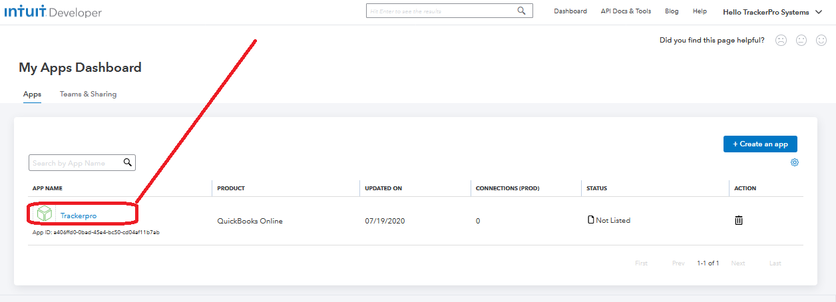
Task: Open the Help menu item
Action: pos(700,11)
